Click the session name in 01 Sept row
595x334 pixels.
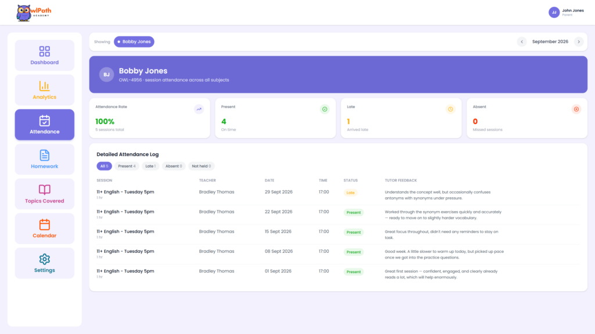click(x=126, y=271)
